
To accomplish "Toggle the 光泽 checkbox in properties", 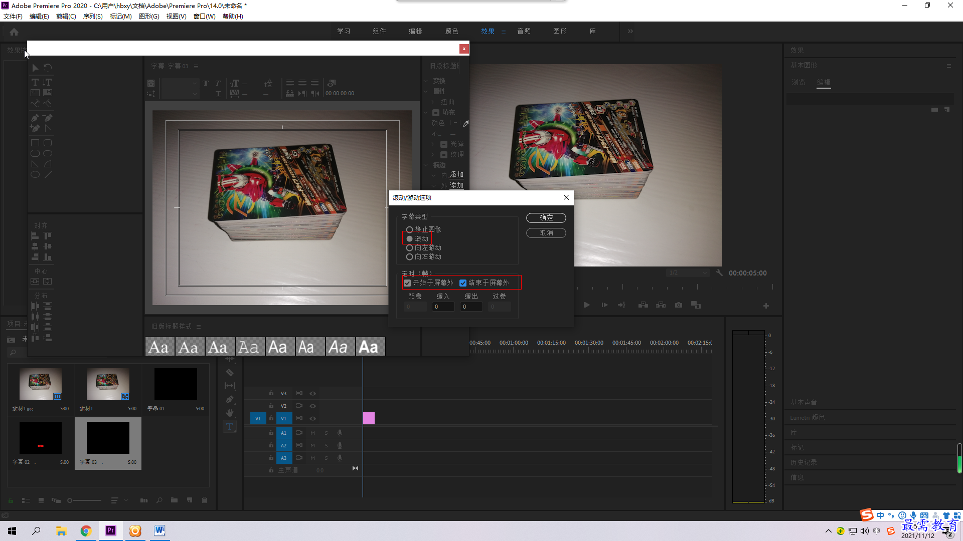I will (444, 144).
